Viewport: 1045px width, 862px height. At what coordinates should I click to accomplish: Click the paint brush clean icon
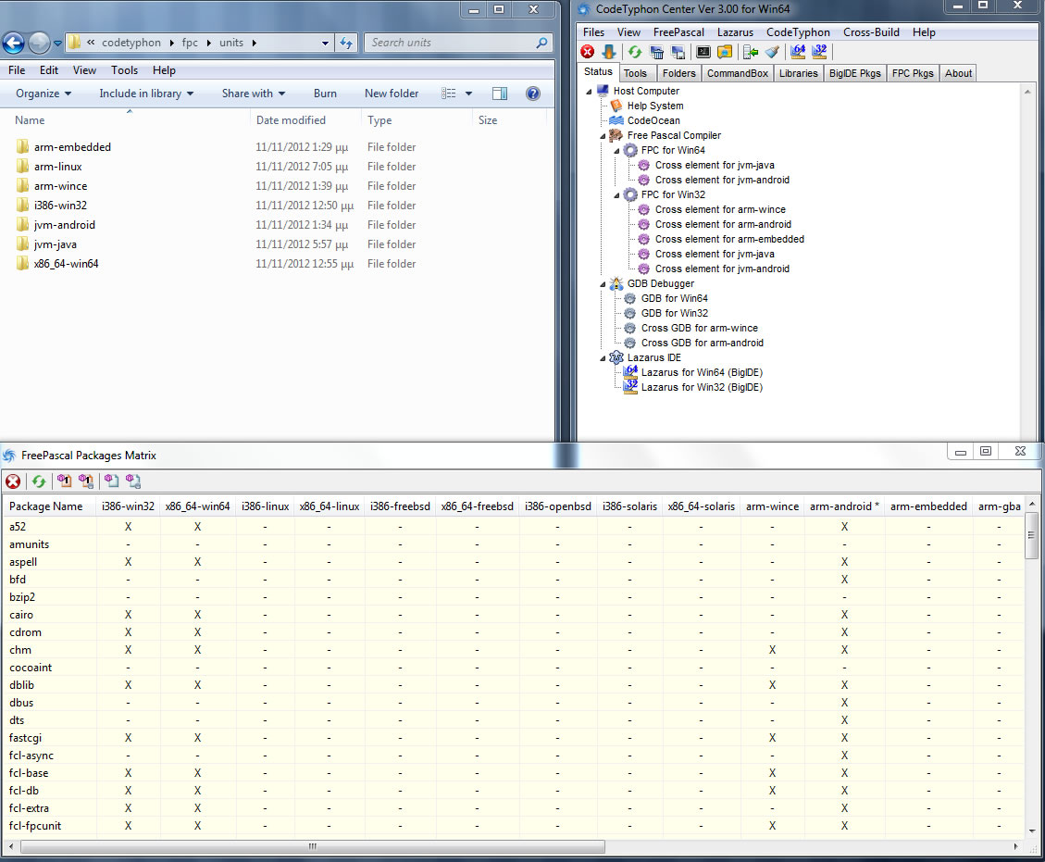772,52
